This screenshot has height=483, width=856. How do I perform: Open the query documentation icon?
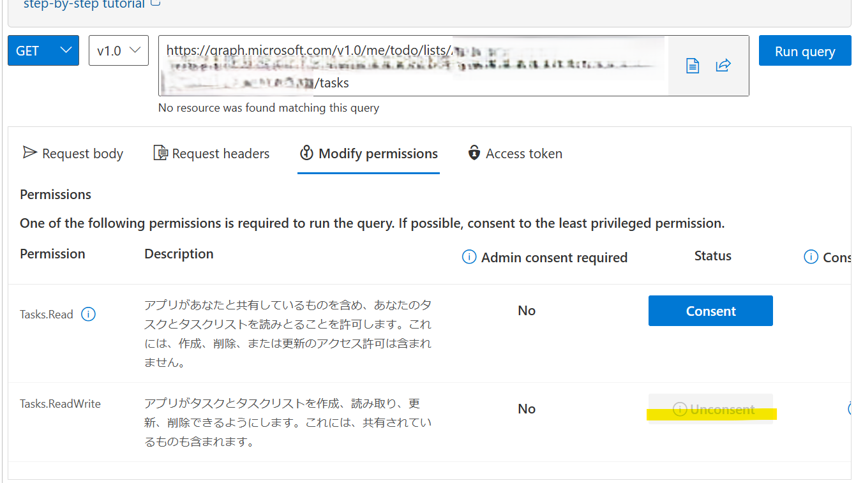692,65
